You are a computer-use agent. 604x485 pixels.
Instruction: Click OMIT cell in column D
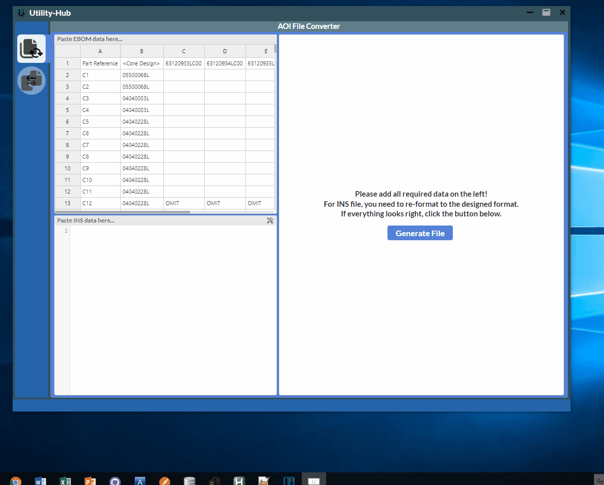(225, 203)
